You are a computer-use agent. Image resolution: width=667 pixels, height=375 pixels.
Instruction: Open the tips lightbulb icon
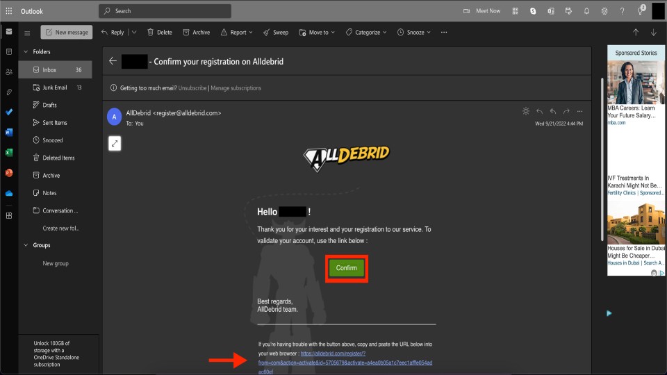tap(640, 10)
